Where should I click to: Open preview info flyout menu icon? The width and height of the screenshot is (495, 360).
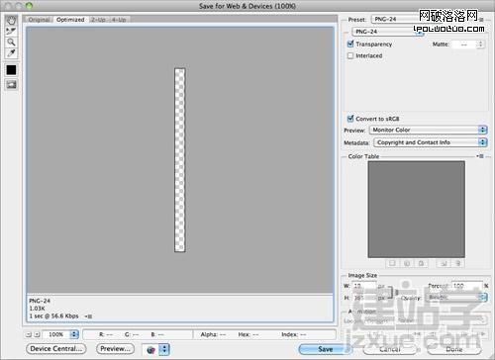(x=88, y=316)
